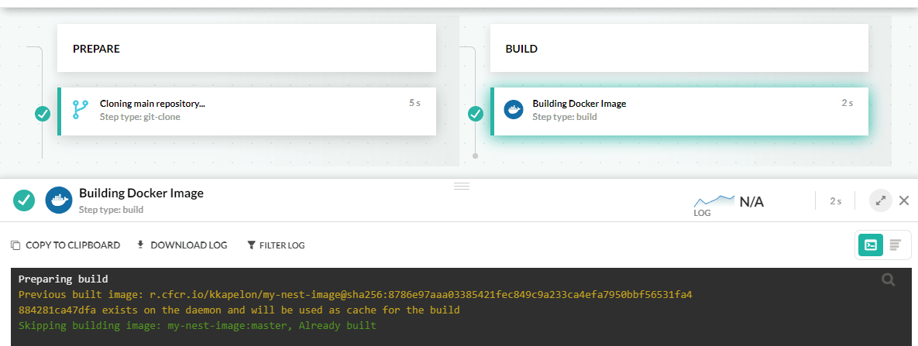Click the log panel resize handle
The image size is (918, 346).
pos(462,186)
